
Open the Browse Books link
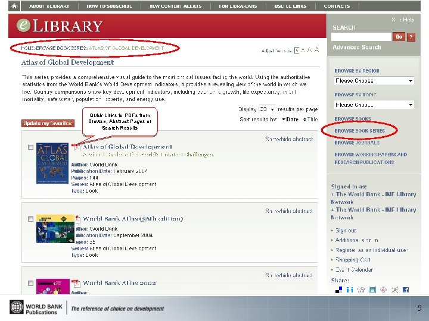353,119
